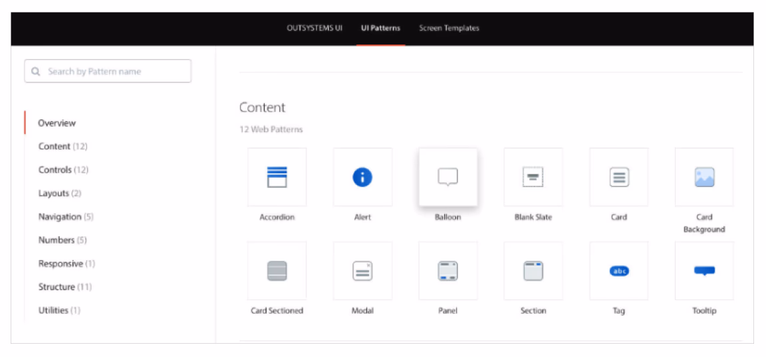Select the Card Sectioned pattern icon
766x357 pixels.
[x=277, y=271]
